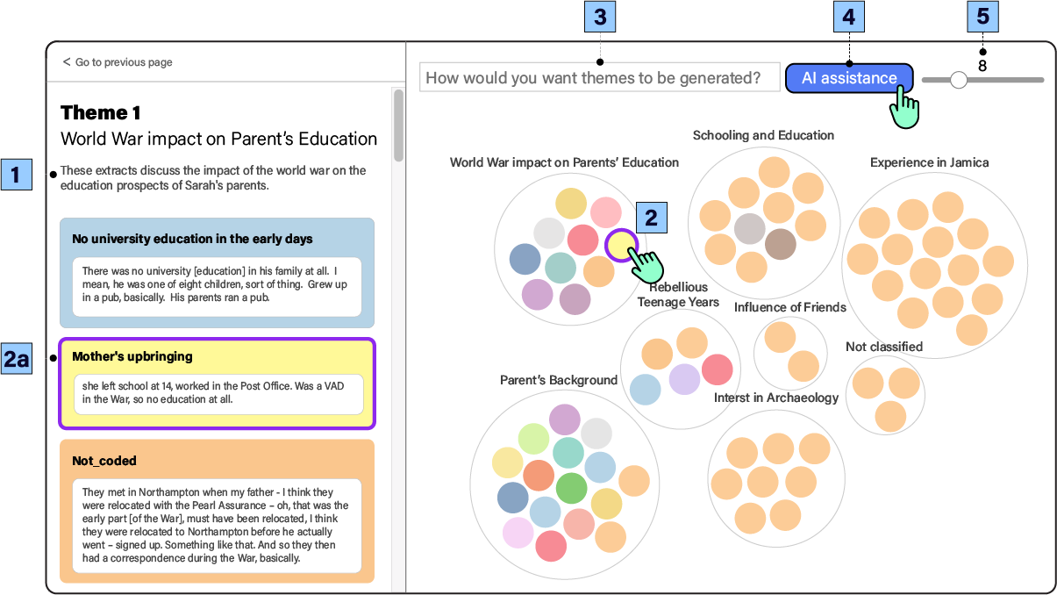Click the They met in Northampton extract
1057x595 pixels.
click(217, 526)
